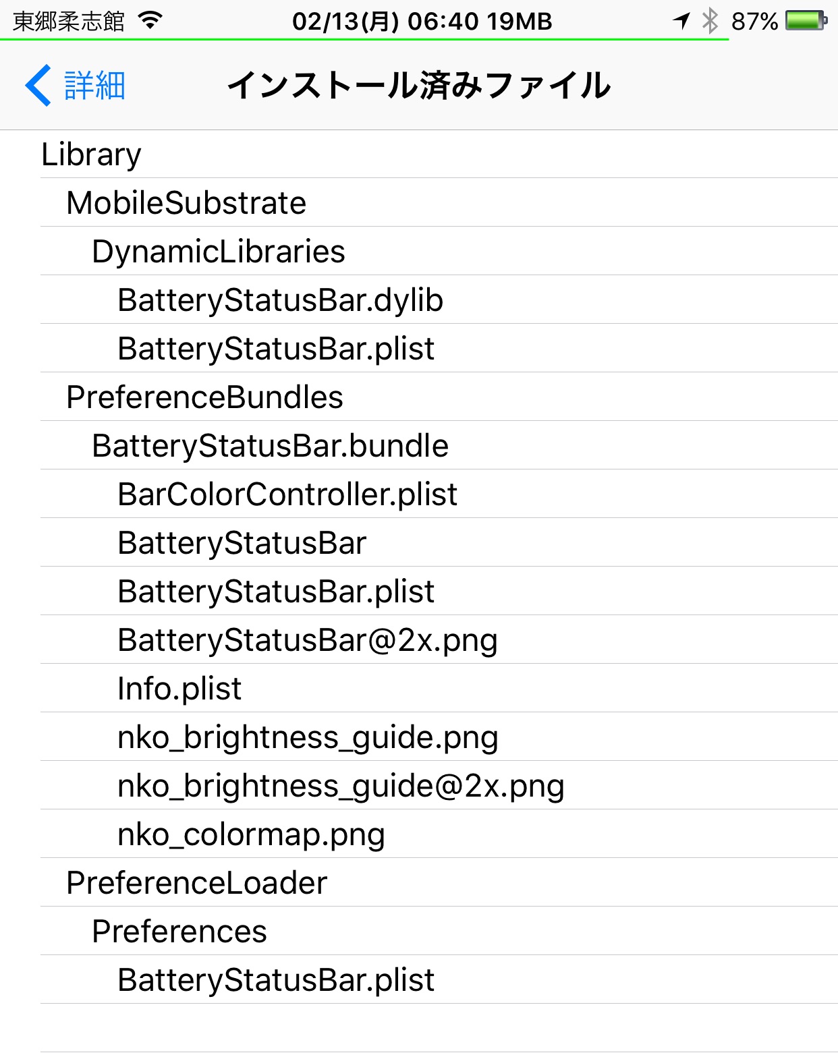The height and width of the screenshot is (1059, 838).
Task: Select the PreferenceLoader folder row
Action: tap(439, 883)
